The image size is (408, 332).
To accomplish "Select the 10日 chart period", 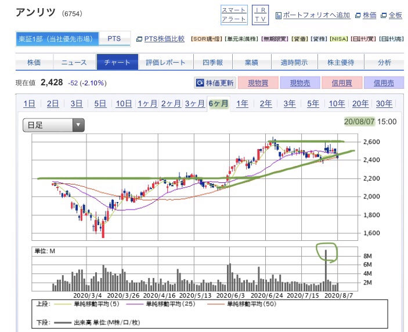I will pyautogui.click(x=124, y=103).
